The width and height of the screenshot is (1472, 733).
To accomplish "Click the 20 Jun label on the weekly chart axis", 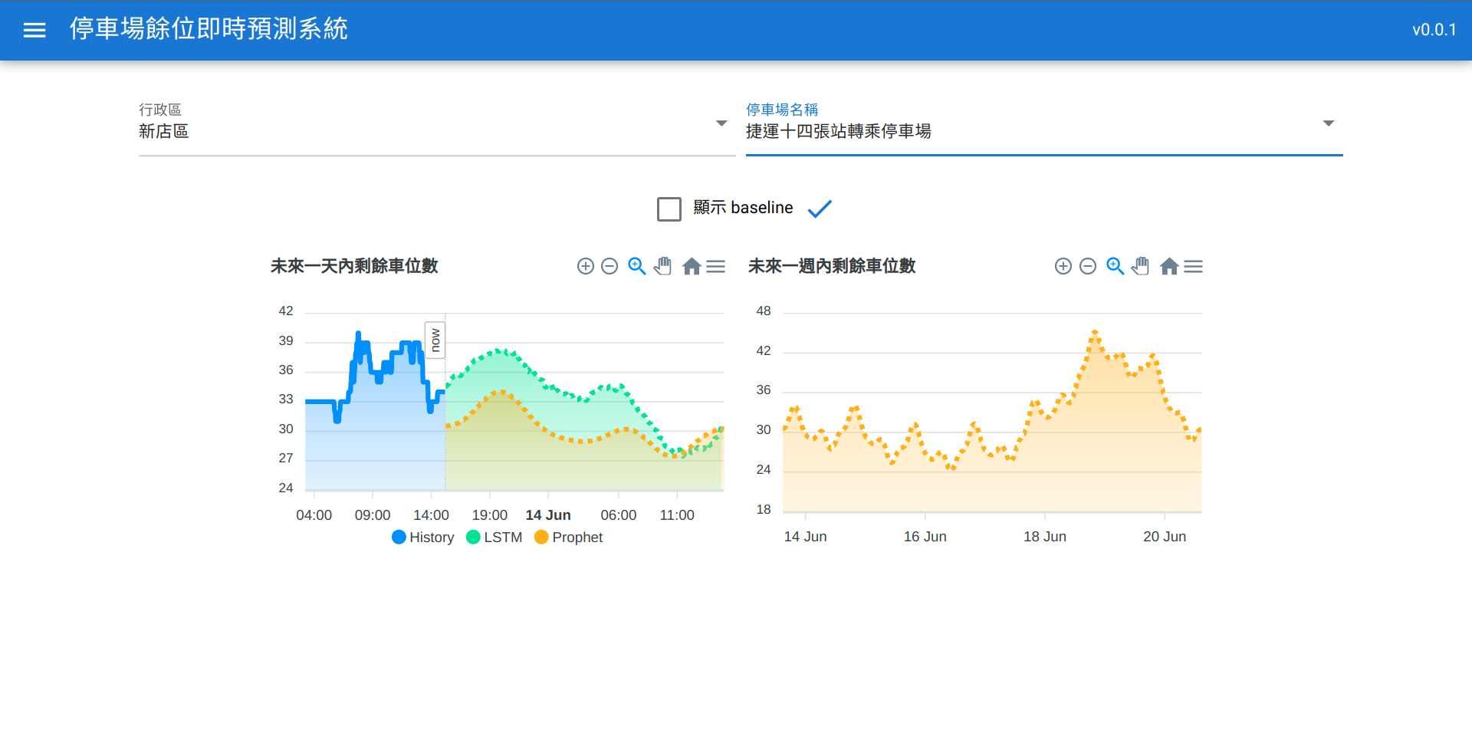I will click(x=1165, y=537).
